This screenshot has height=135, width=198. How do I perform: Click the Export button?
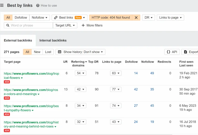click(190, 52)
